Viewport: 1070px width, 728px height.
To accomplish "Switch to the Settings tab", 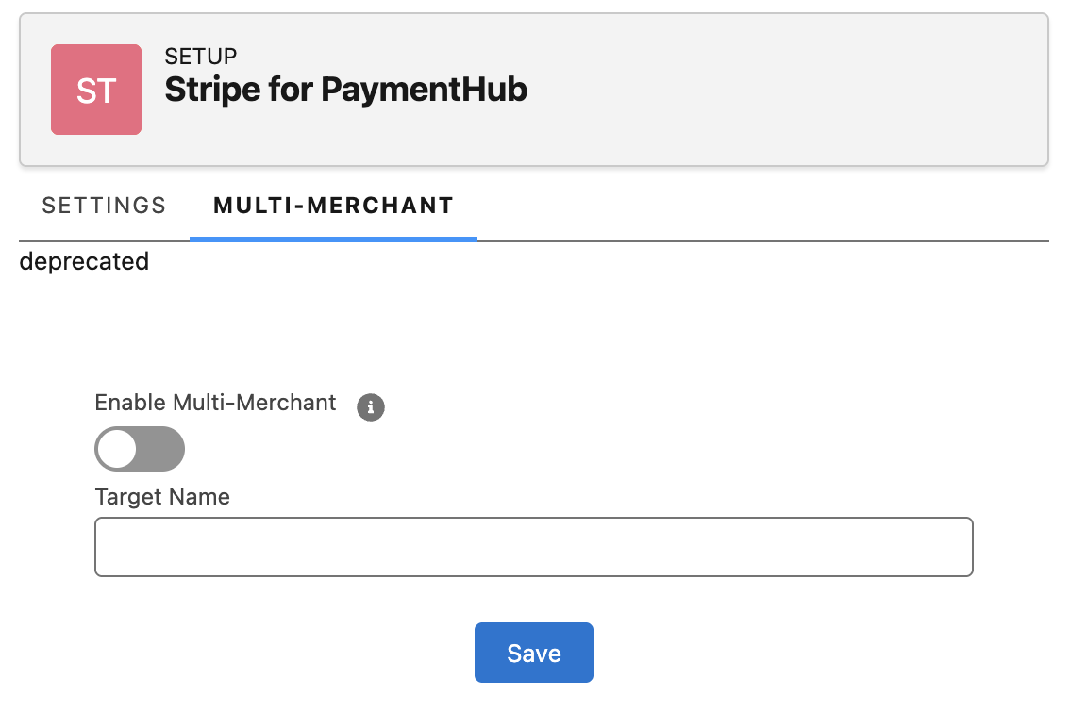I will coord(103,205).
